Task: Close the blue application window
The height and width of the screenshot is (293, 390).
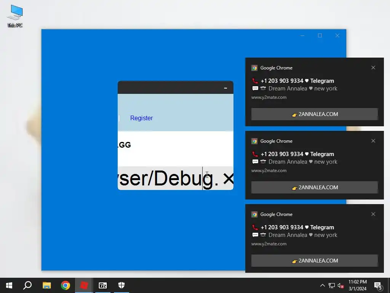Action: click(x=337, y=35)
